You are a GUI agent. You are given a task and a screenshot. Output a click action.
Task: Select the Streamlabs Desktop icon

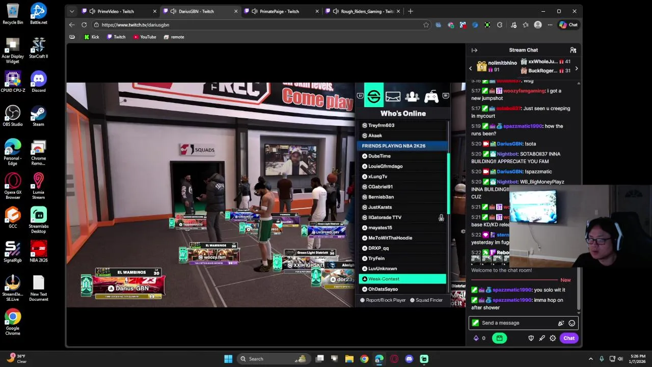pyautogui.click(x=38, y=220)
